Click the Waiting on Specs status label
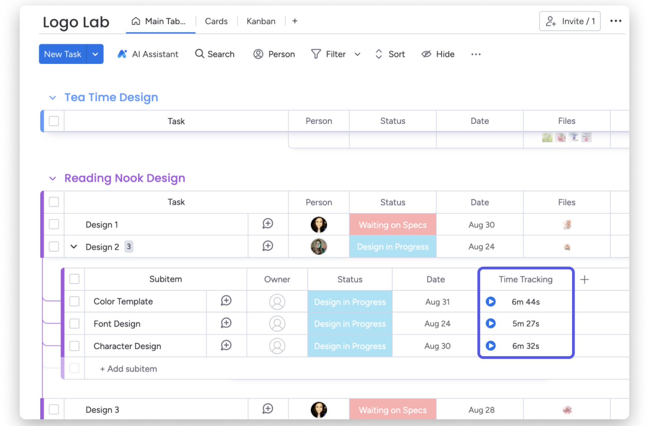 (x=392, y=224)
